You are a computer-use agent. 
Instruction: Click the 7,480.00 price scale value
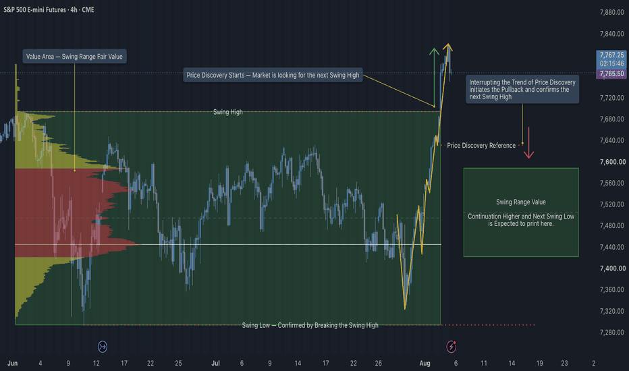[611, 225]
